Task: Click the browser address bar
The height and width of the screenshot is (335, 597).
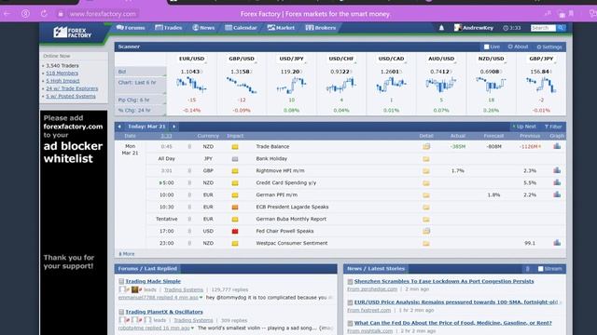Action: tap(103, 14)
